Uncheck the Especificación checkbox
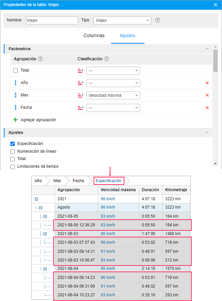 (x=12, y=144)
